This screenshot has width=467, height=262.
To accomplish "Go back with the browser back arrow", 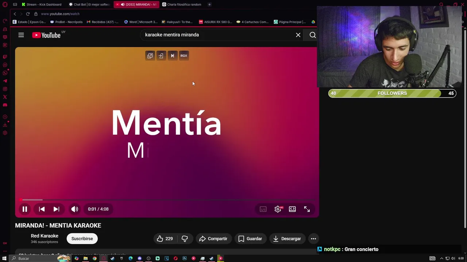I will [x=15, y=14].
